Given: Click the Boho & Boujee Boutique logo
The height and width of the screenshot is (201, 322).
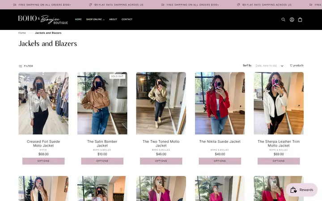Looking at the screenshot, I should click(x=43, y=20).
